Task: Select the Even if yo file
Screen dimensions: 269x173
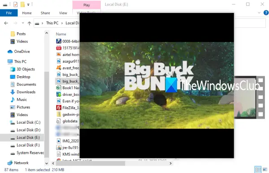Action: pyautogui.click(x=68, y=101)
